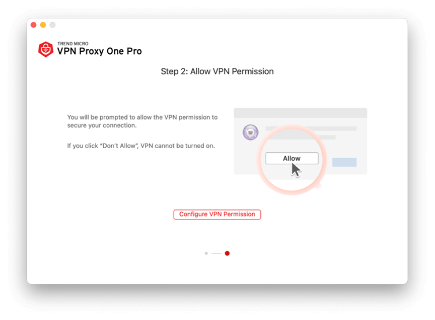Click the illustrated Allow button in the preview
Image resolution: width=435 pixels, height=320 pixels.
coord(292,158)
